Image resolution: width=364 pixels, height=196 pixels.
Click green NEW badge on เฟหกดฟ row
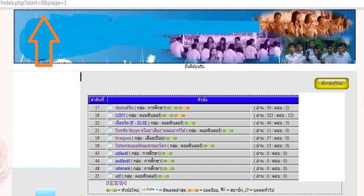[x=169, y=169]
